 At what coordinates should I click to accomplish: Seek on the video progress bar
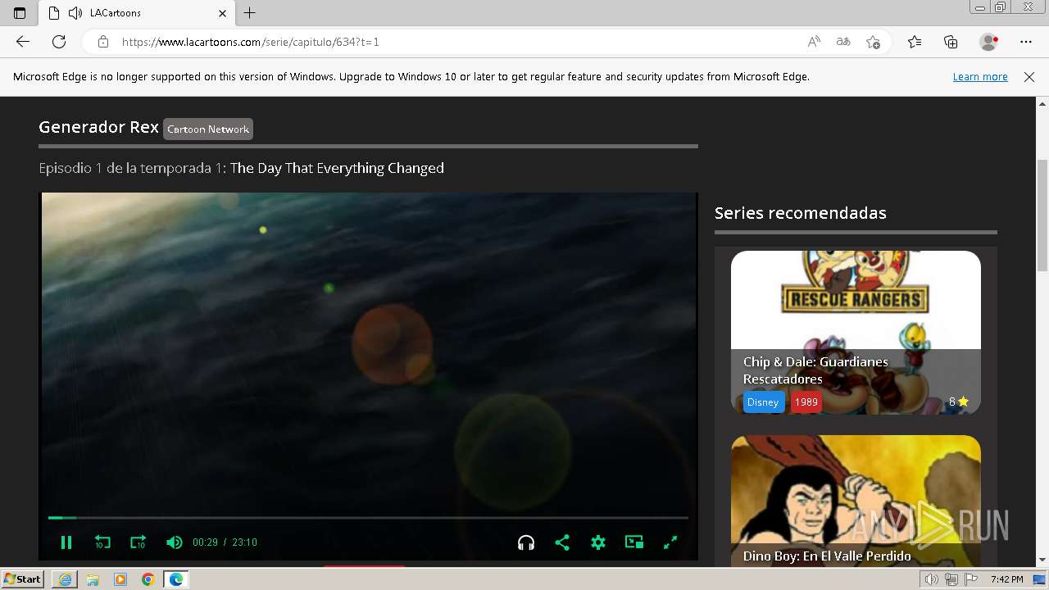pos(368,518)
